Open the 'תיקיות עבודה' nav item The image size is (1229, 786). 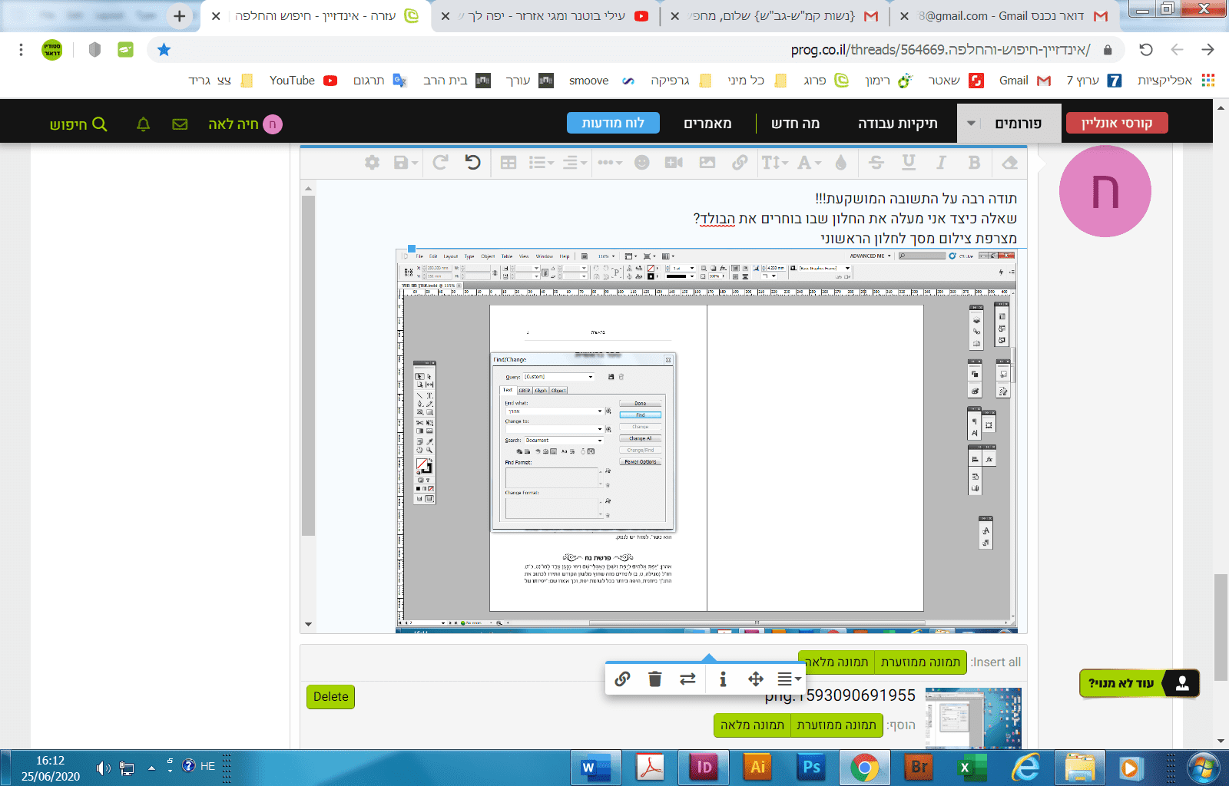tap(898, 123)
